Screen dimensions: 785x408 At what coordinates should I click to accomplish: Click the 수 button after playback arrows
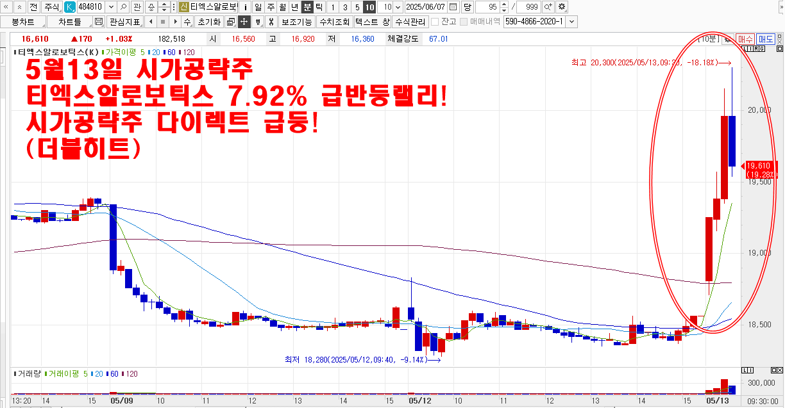[187, 22]
